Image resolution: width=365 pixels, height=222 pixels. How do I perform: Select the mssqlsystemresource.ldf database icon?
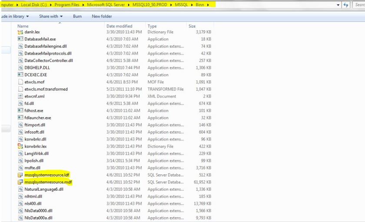click(x=20, y=175)
